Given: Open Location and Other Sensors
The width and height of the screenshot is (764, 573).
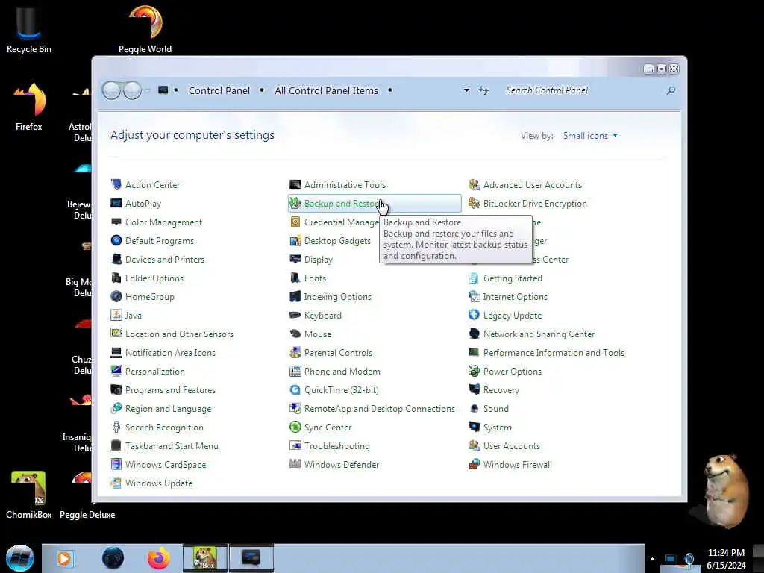Looking at the screenshot, I should click(x=179, y=334).
